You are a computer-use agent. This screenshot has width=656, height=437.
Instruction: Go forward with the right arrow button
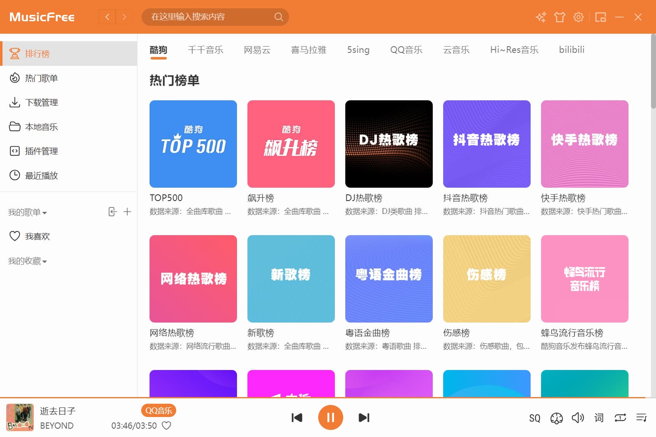tap(124, 17)
